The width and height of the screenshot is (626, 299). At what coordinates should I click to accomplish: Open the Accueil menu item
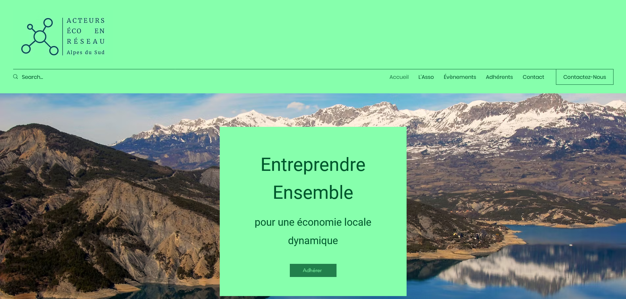coord(399,77)
